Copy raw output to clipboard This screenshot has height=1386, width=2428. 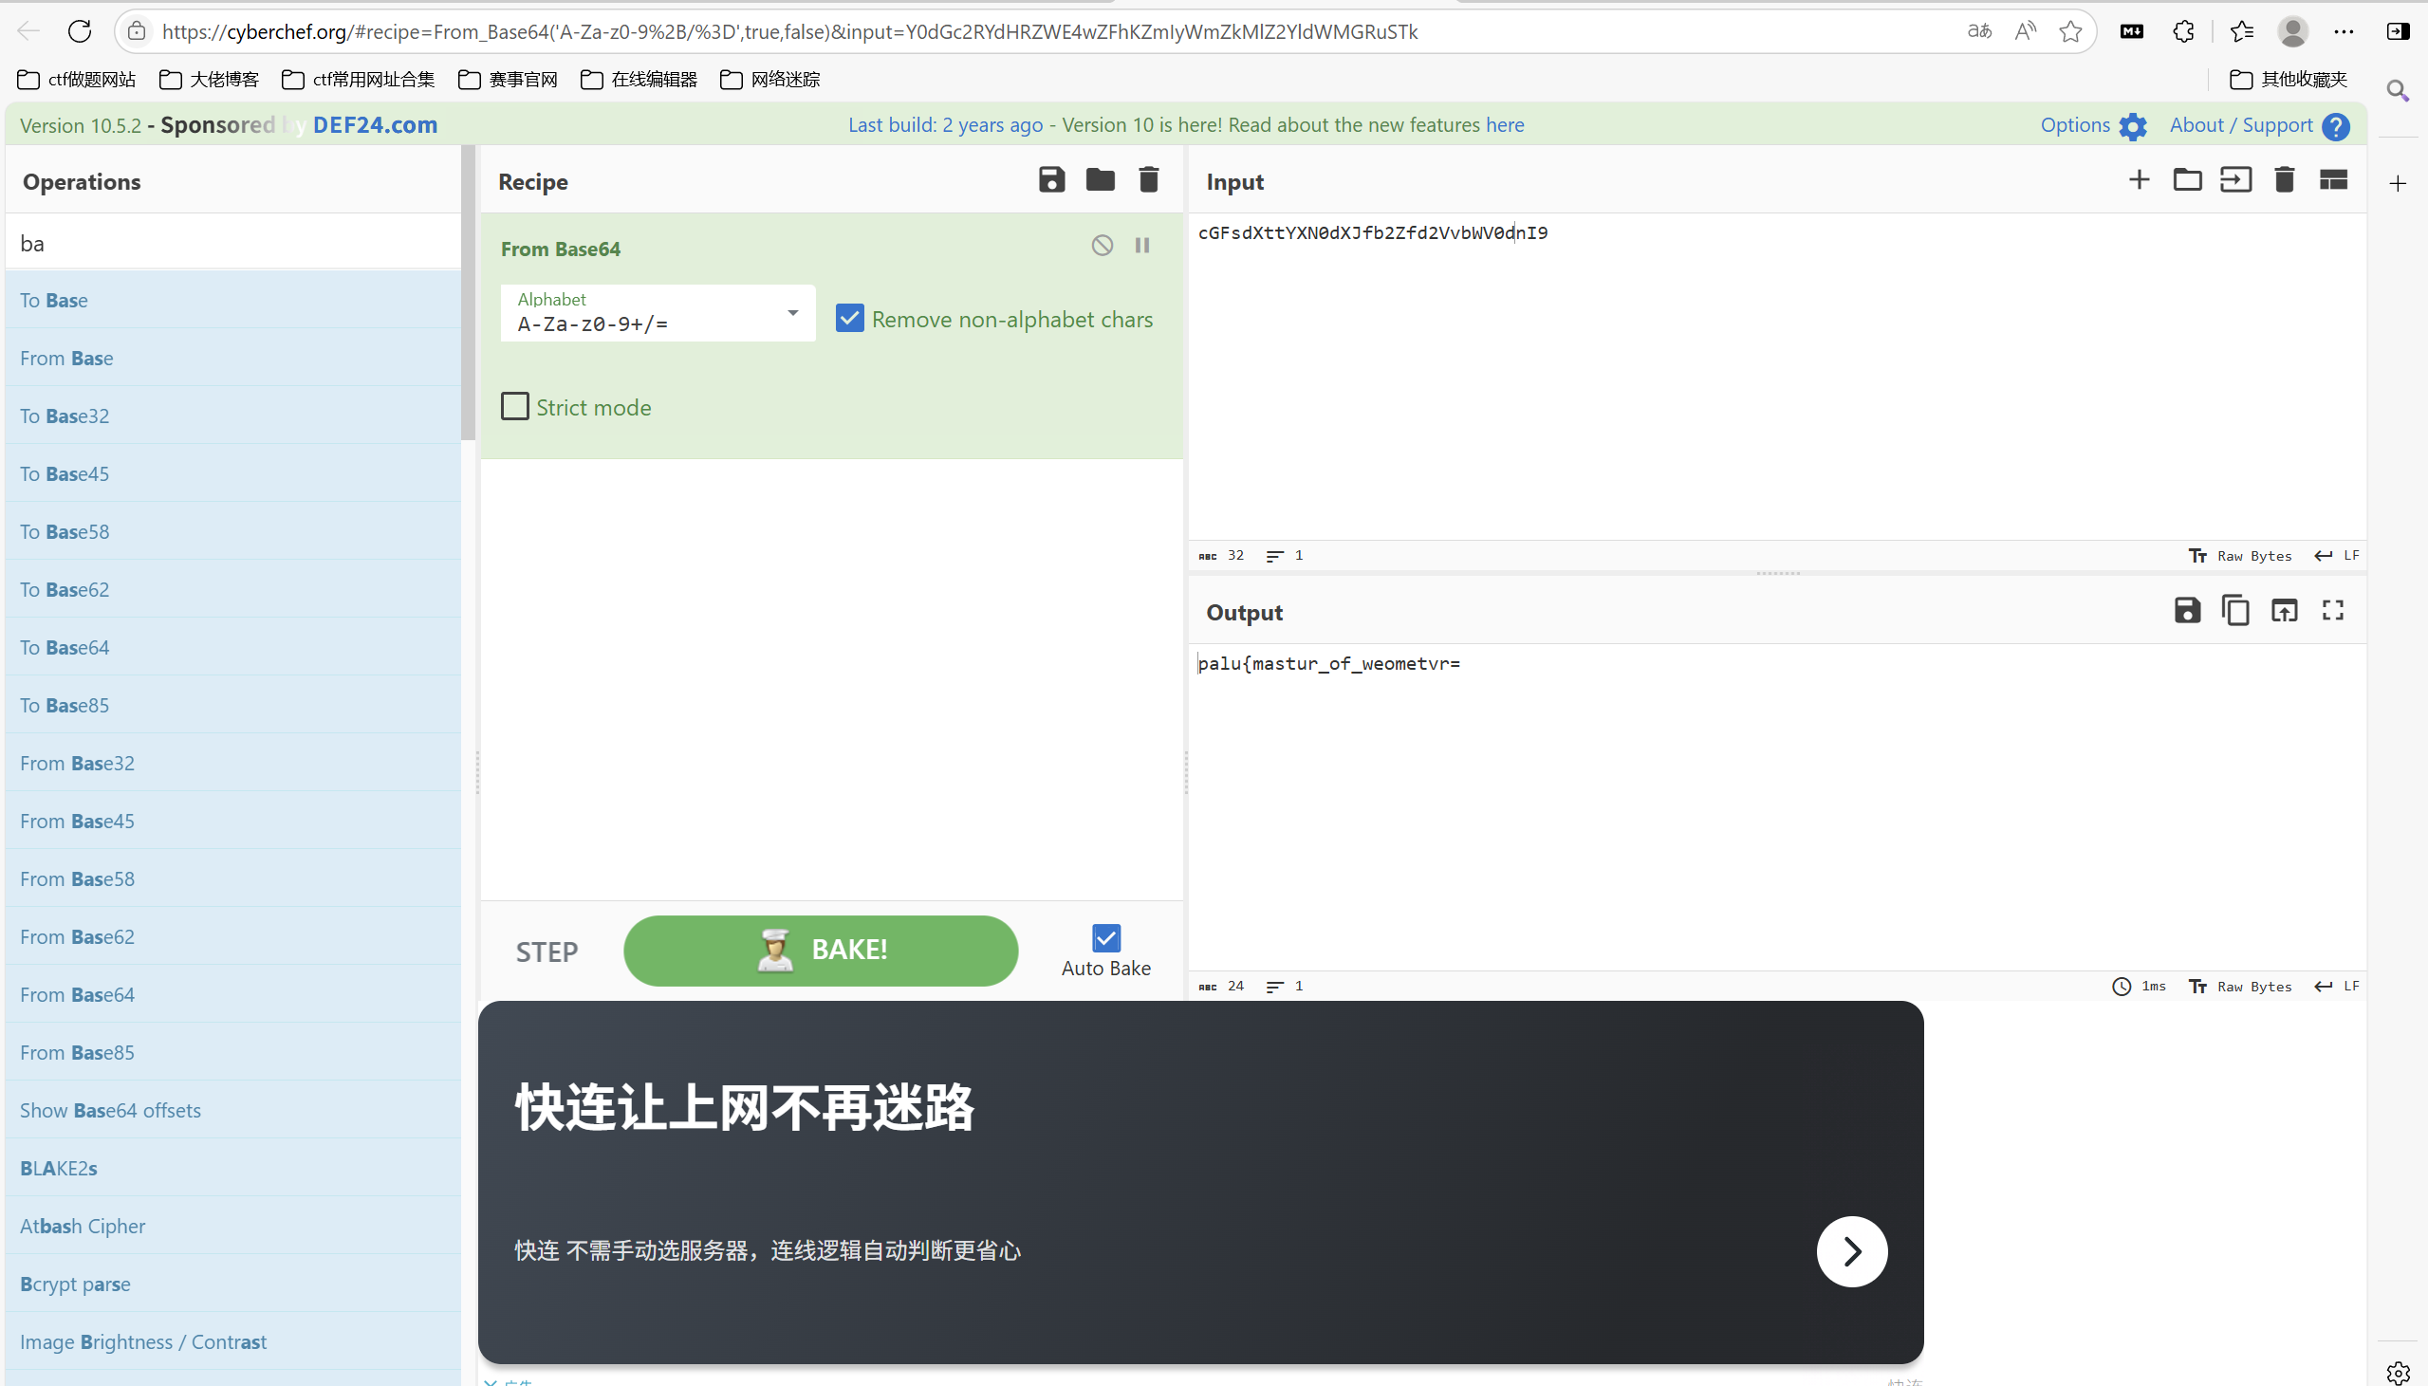click(2235, 610)
